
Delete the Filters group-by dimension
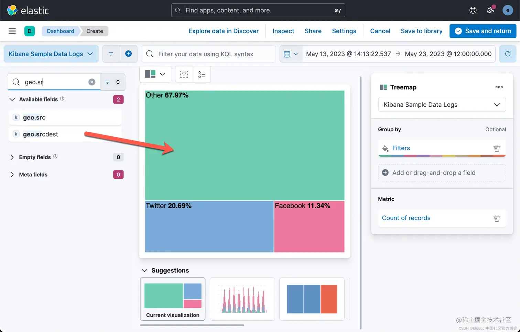[x=497, y=148]
